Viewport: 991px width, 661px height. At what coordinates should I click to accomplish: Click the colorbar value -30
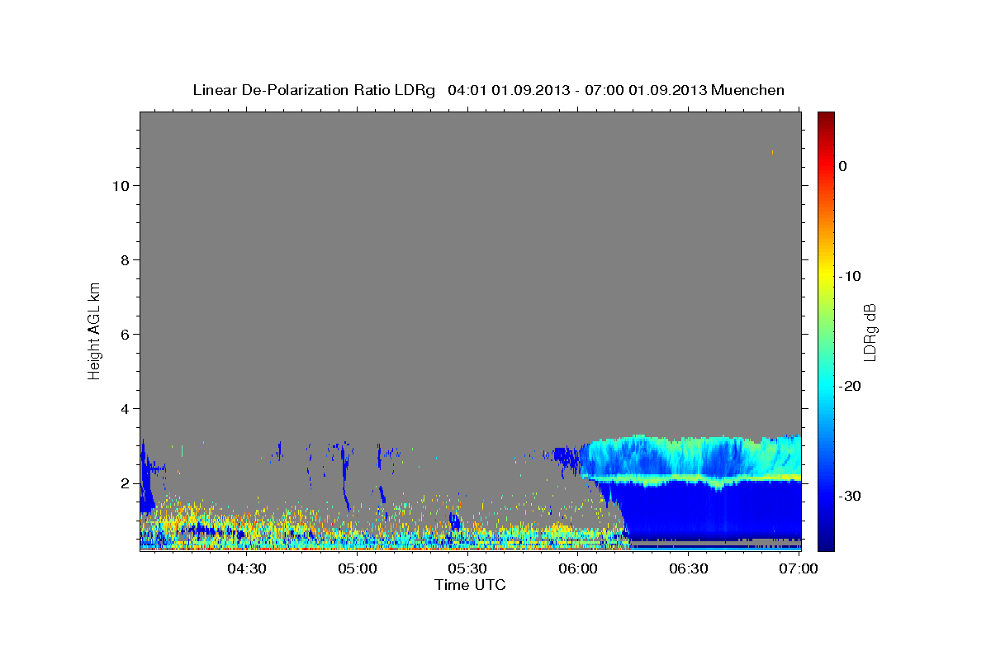coord(851,496)
